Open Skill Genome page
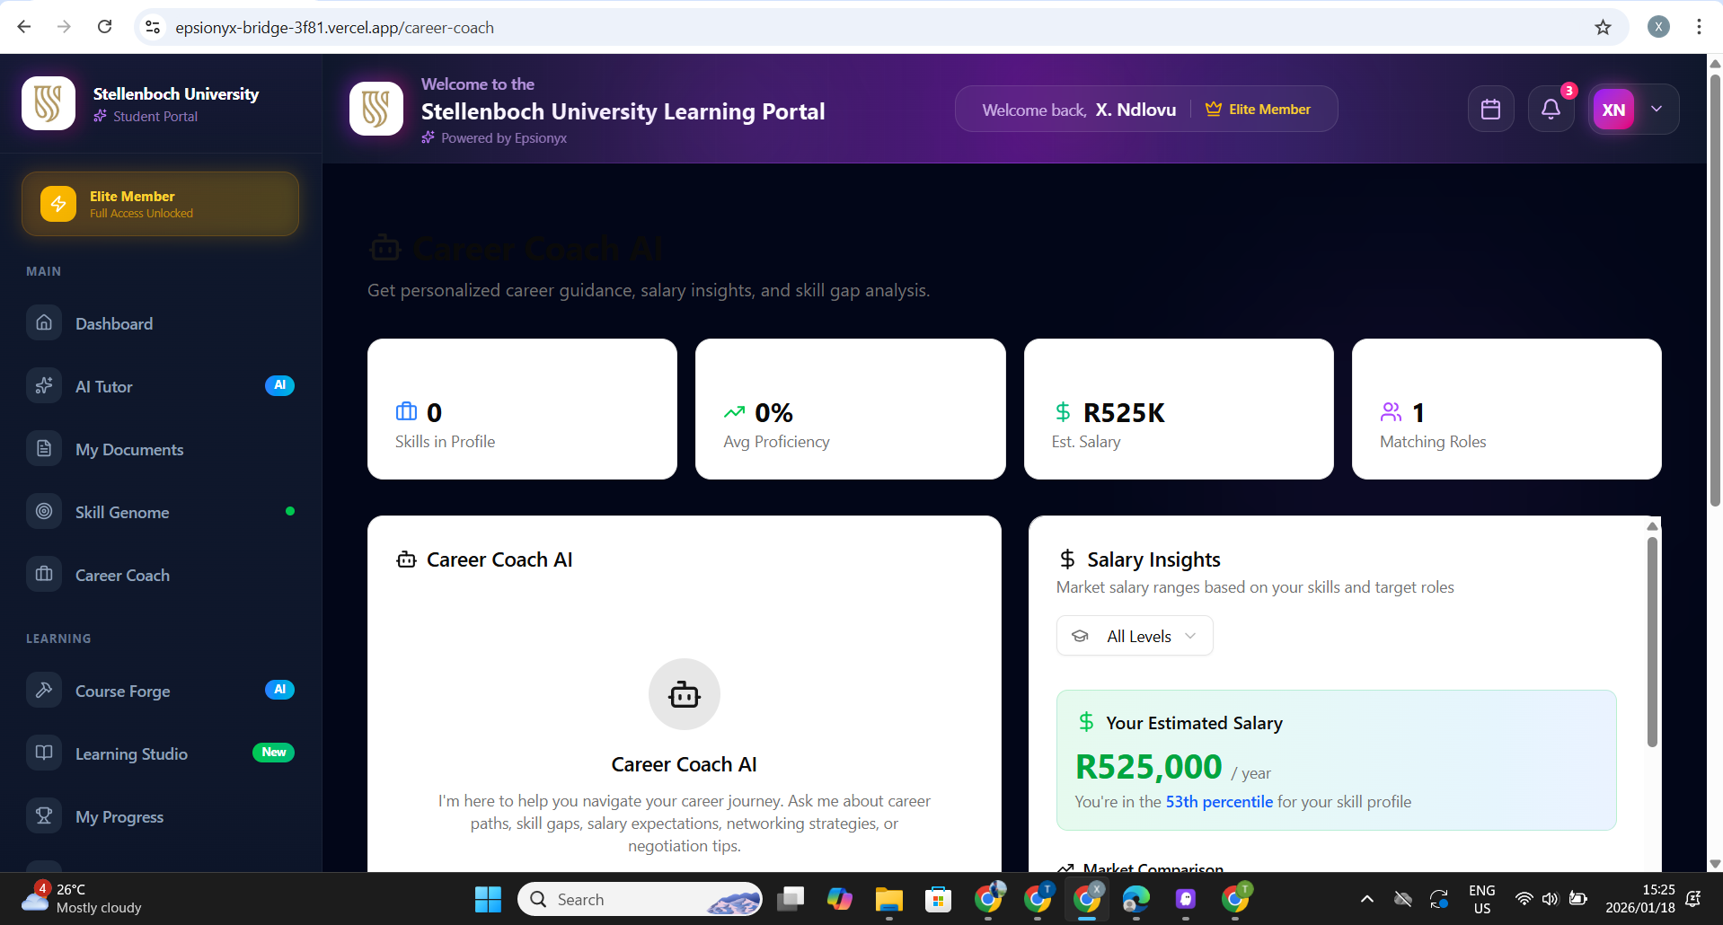The width and height of the screenshot is (1723, 925). coord(161,512)
